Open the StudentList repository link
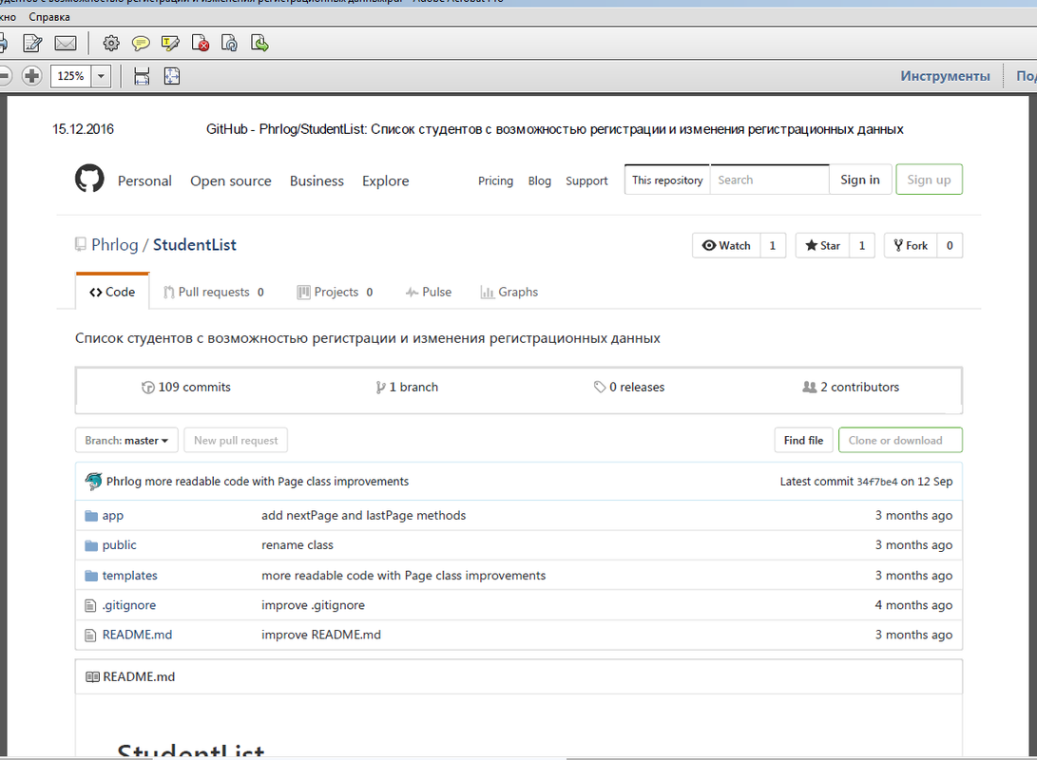The height and width of the screenshot is (760, 1037). [x=195, y=244]
